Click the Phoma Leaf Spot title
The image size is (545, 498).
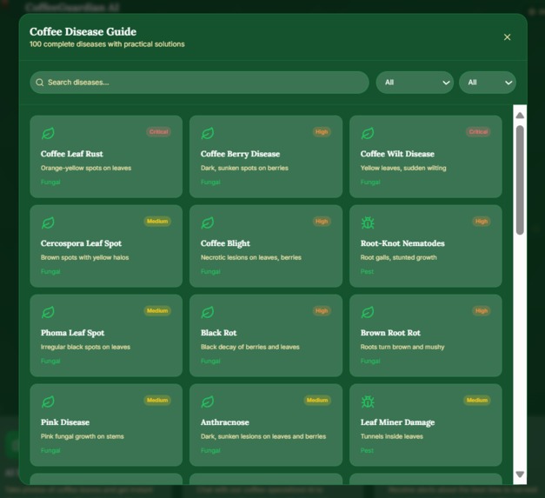[x=73, y=333]
